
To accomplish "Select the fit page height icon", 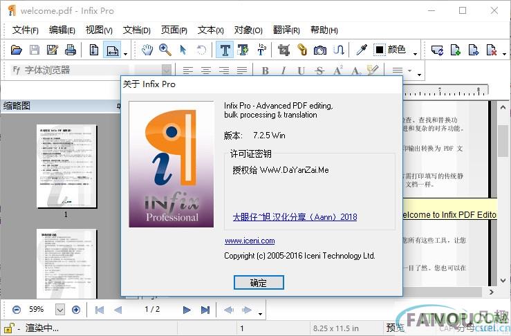I will 94,50.
